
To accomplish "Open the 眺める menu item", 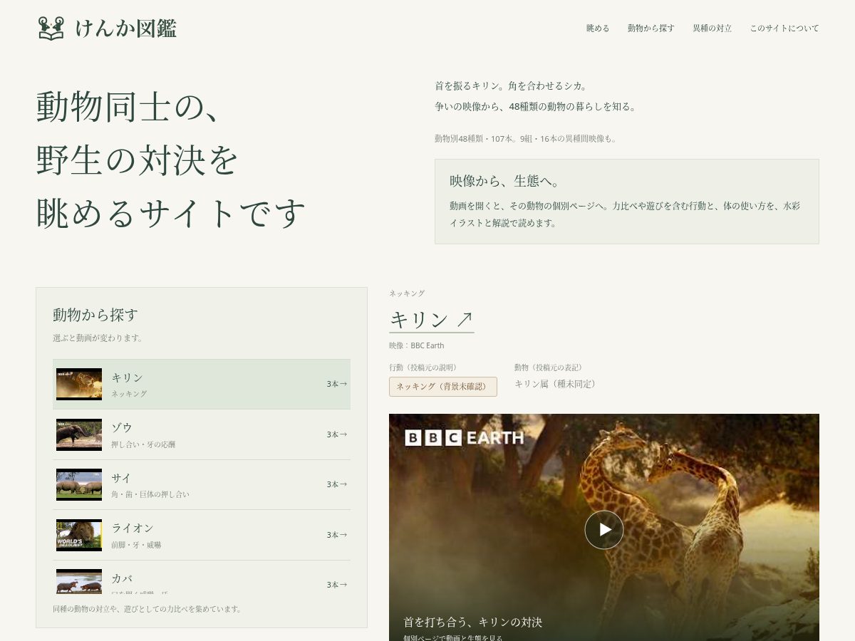I will [x=598, y=28].
